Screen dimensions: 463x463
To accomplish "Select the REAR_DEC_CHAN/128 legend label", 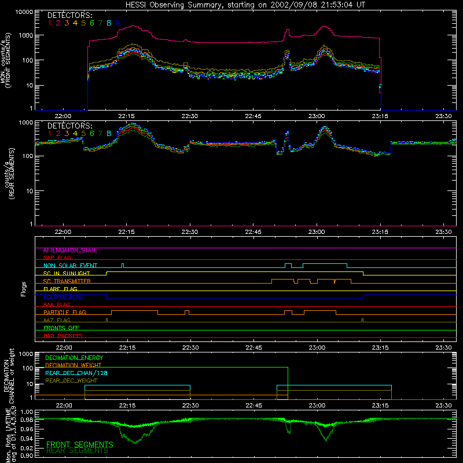I will pyautogui.click(x=76, y=373).
